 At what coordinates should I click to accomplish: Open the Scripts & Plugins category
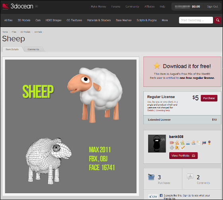[x=147, y=20]
